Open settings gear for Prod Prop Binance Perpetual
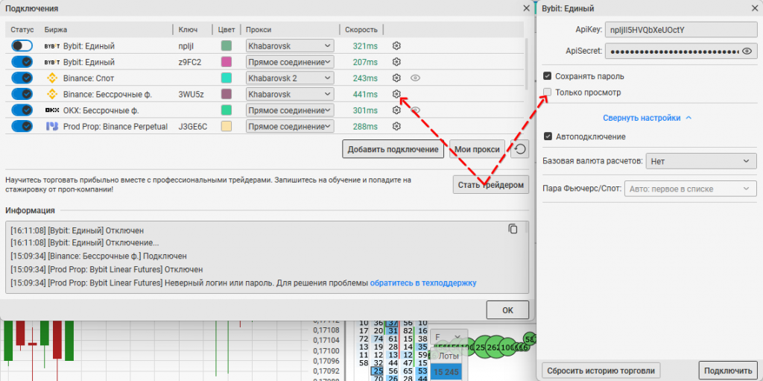This screenshot has width=763, height=381. pos(397,127)
